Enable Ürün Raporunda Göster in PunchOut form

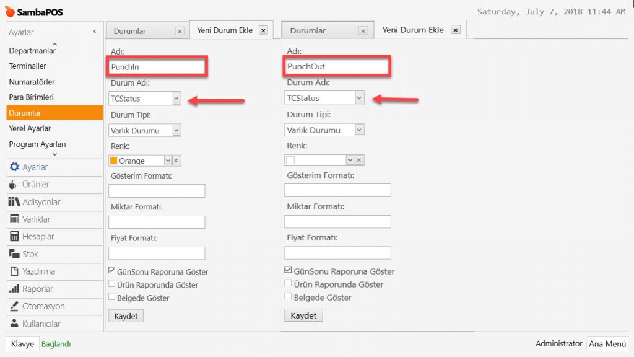(x=288, y=283)
